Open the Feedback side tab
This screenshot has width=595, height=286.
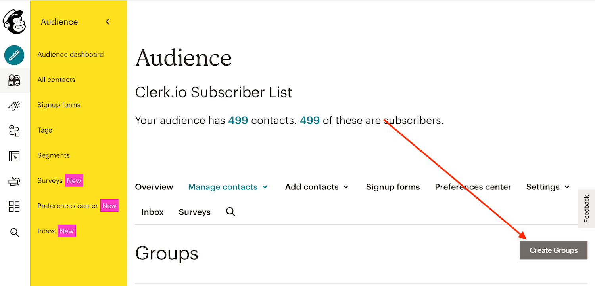[586, 209]
